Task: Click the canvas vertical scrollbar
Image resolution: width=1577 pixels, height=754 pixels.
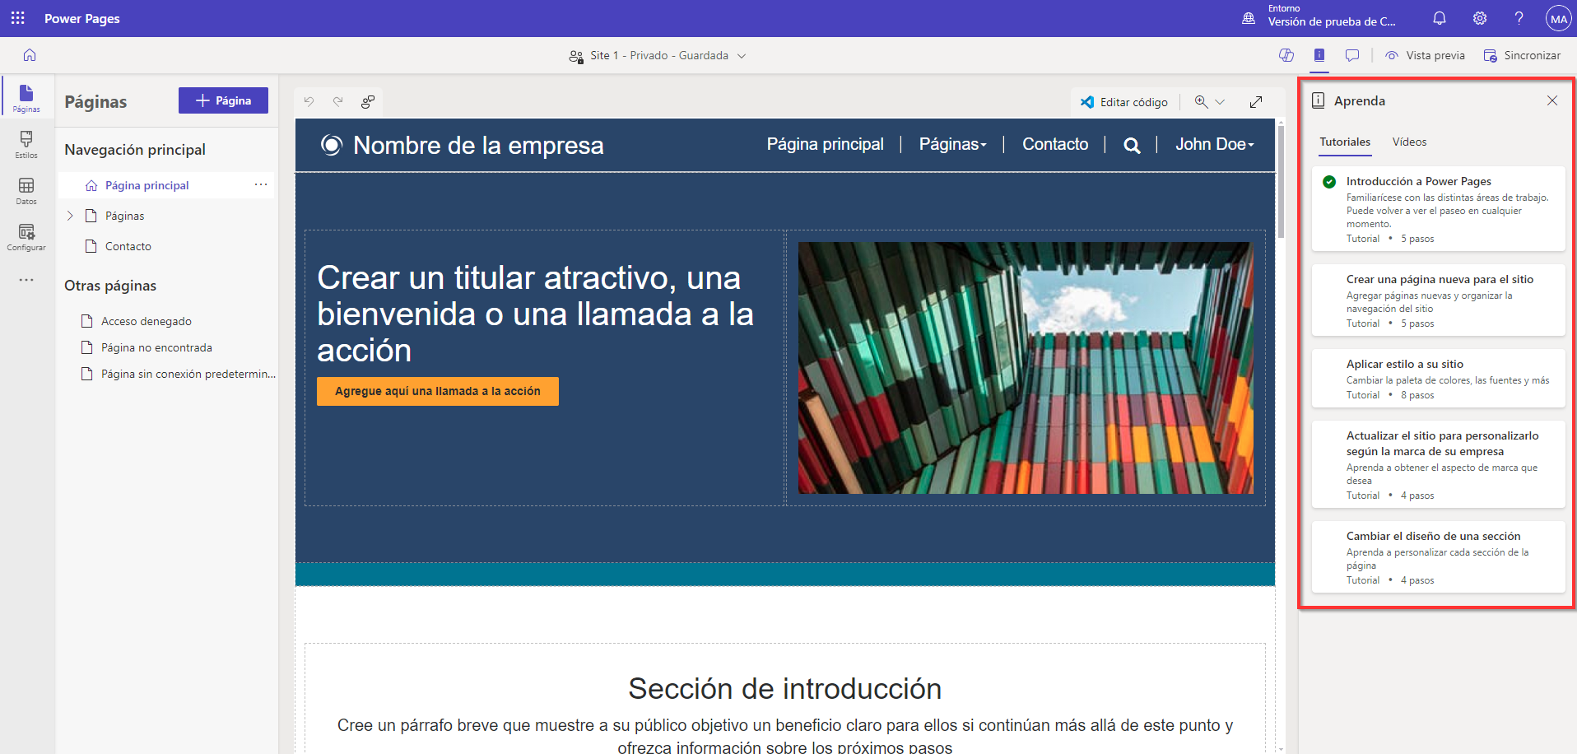Action: pos(1281,181)
